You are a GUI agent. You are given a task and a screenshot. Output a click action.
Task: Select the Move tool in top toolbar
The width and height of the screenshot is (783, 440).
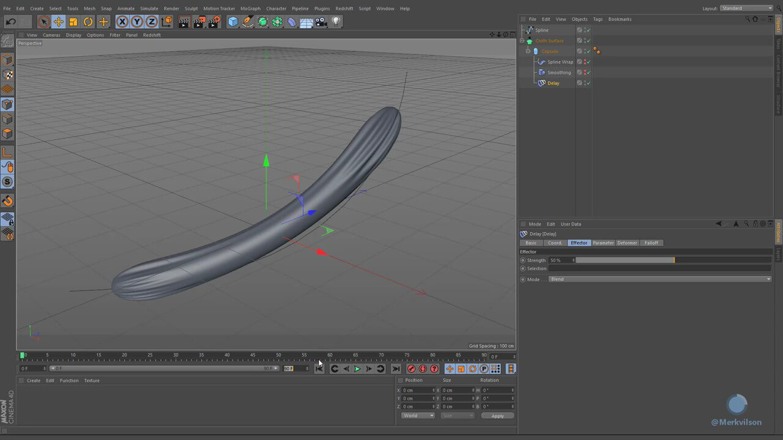(59, 22)
